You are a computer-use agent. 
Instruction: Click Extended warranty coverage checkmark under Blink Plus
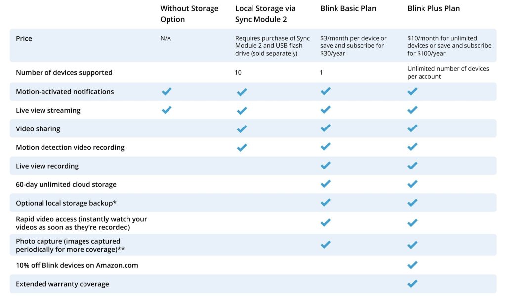(x=412, y=284)
